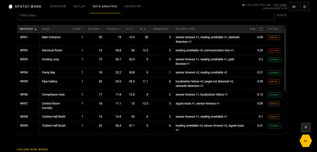Click the '15 of 15' row count

[281, 15]
